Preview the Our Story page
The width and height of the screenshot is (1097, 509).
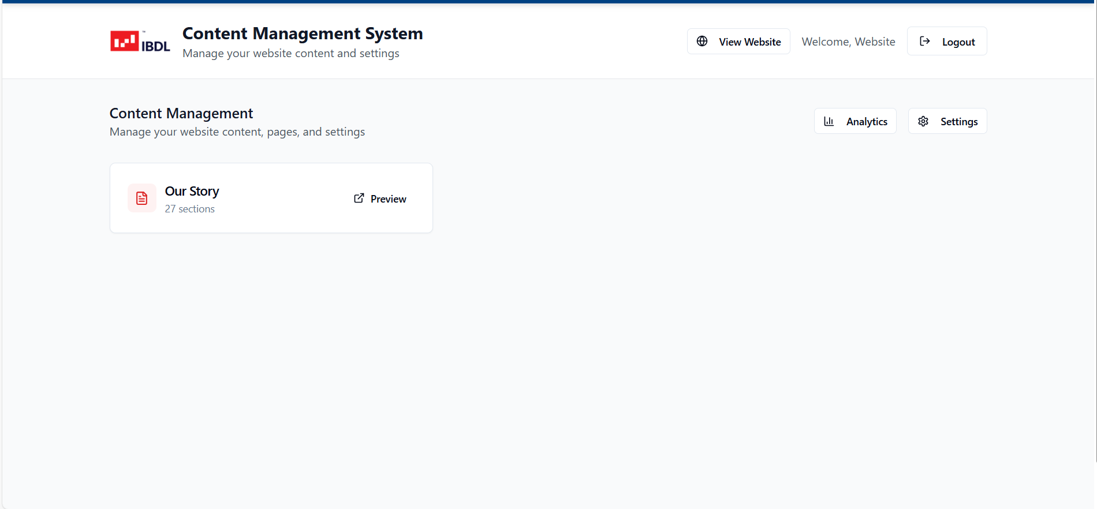point(388,199)
